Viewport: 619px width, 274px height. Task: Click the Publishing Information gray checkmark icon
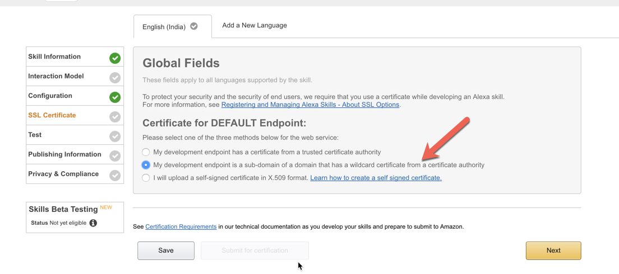(115, 155)
